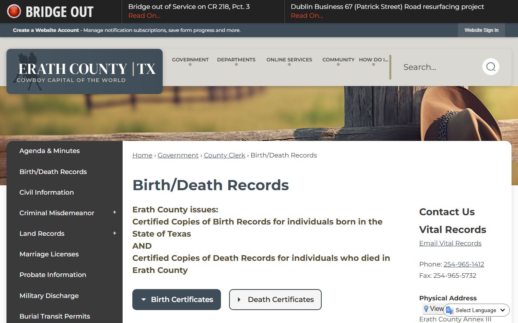The image size is (518, 323).
Task: Expand Criminal Misdemeanor submenu plus
Action: [115, 212]
